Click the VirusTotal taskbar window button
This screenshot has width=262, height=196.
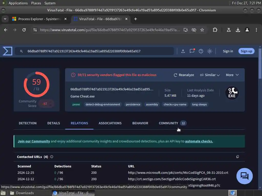pyautogui.click(x=73, y=193)
